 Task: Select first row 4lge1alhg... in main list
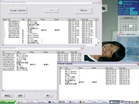click(50, 21)
